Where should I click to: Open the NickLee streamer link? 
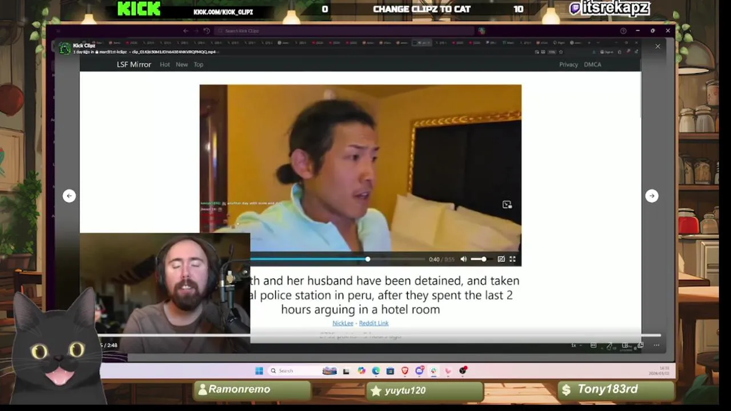343,323
